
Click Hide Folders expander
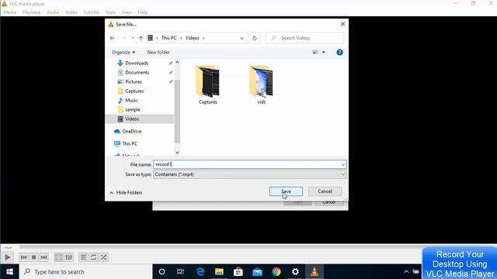126,193
